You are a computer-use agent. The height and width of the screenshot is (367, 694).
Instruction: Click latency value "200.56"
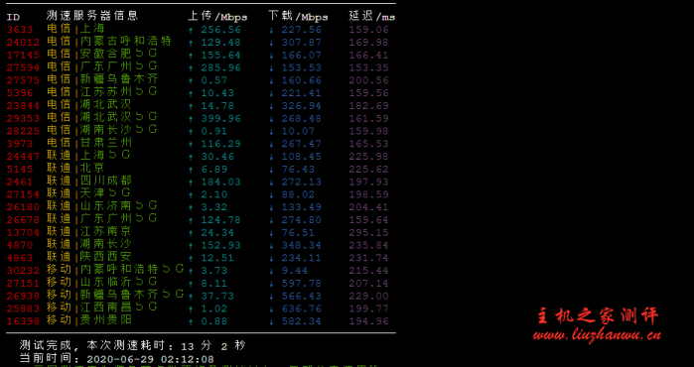tap(368, 80)
